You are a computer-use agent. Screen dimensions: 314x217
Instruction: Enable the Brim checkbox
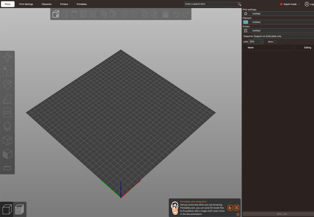(x=275, y=42)
